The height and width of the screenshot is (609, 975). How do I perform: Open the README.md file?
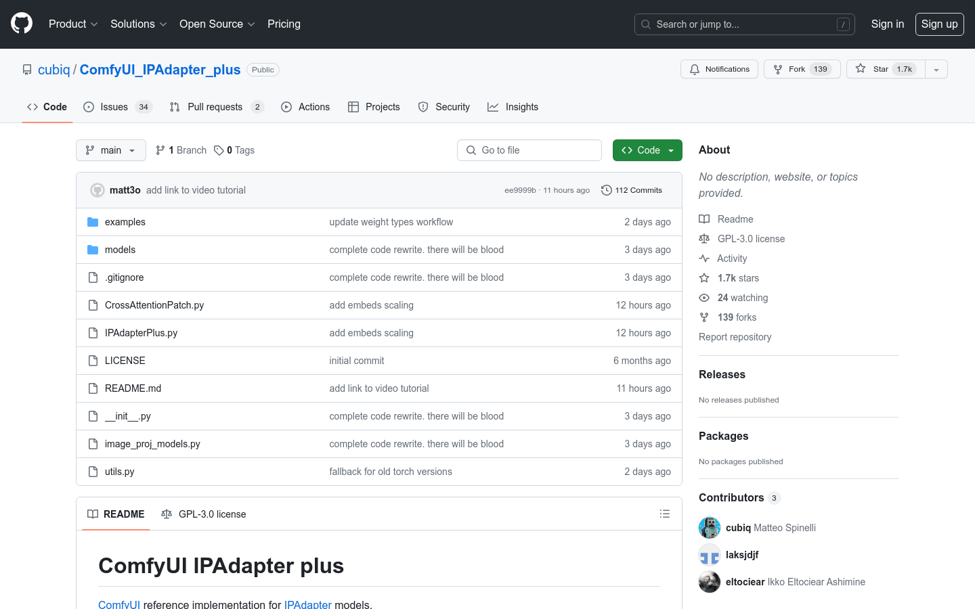pos(133,388)
